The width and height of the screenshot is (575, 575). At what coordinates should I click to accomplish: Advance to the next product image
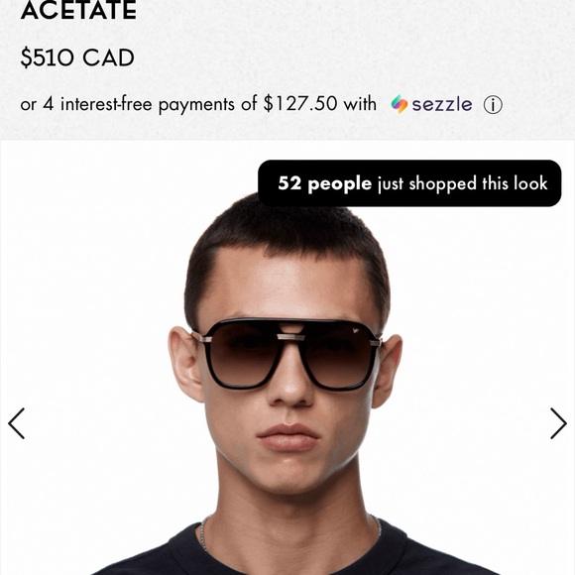coord(558,423)
